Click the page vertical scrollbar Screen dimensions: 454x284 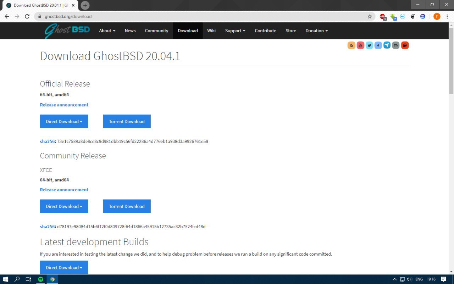coord(451,60)
